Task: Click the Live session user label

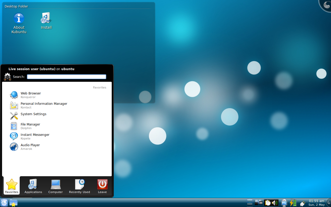Action: point(41,69)
